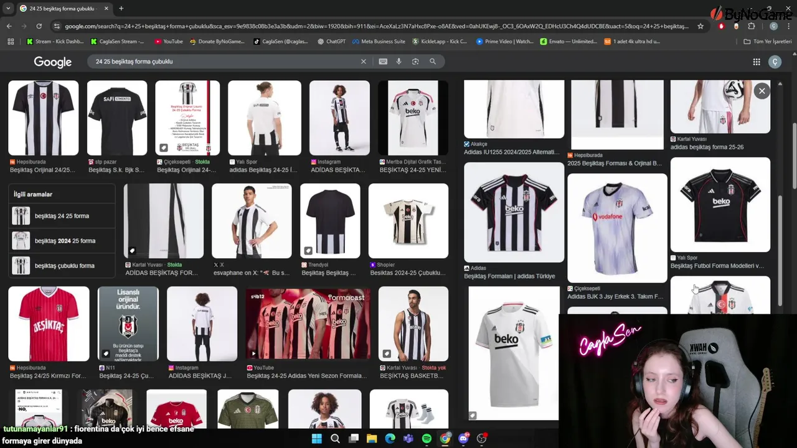Open the Adidas 'Beşiktaş Formaları | adidas Türkiye' image

(x=514, y=212)
